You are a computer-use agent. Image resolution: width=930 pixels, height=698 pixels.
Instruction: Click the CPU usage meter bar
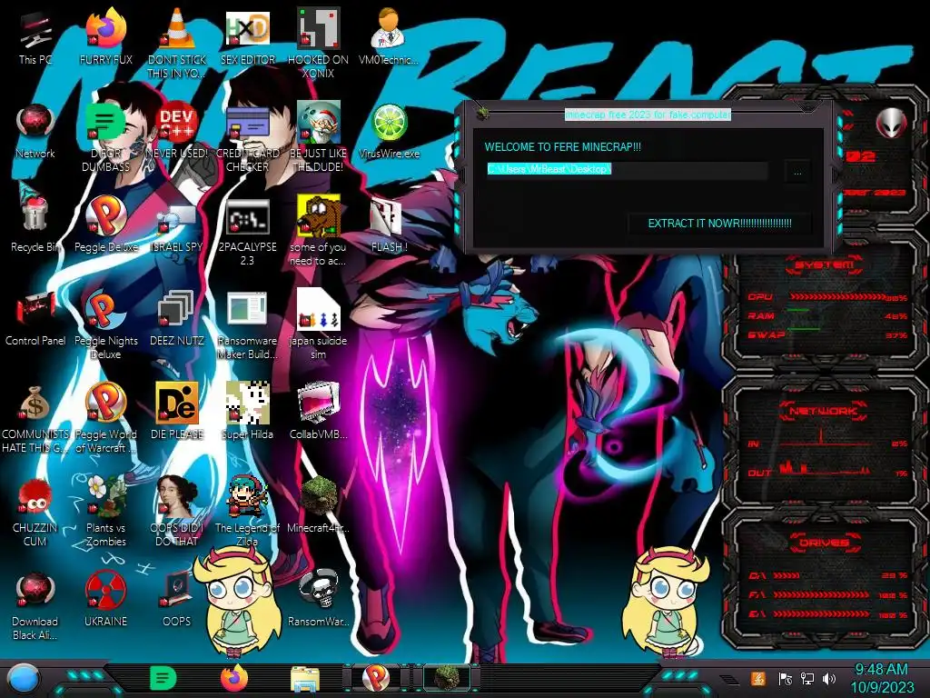coord(836,296)
